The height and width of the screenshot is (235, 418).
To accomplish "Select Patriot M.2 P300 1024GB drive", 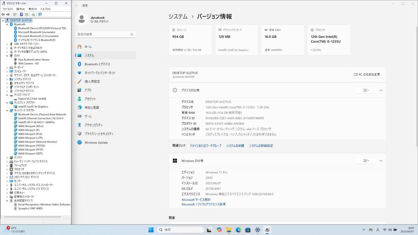I will click(x=32, y=99).
